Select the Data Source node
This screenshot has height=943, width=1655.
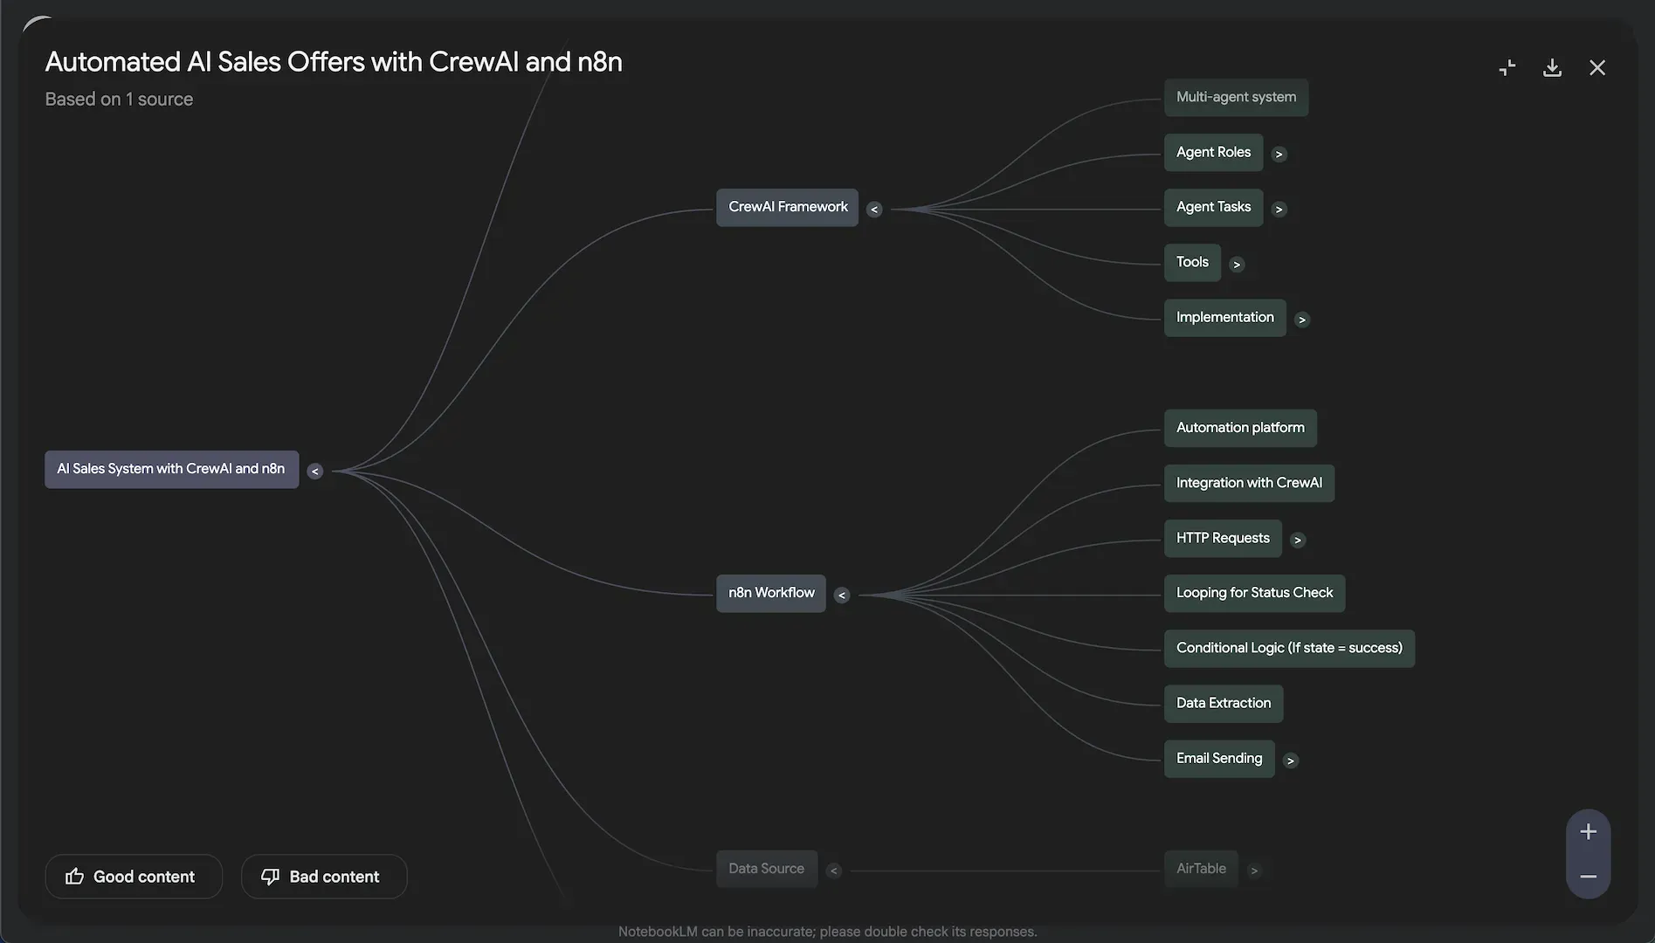(767, 869)
